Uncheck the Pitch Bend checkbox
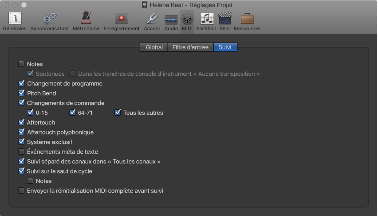378x217 pixels. (21, 93)
